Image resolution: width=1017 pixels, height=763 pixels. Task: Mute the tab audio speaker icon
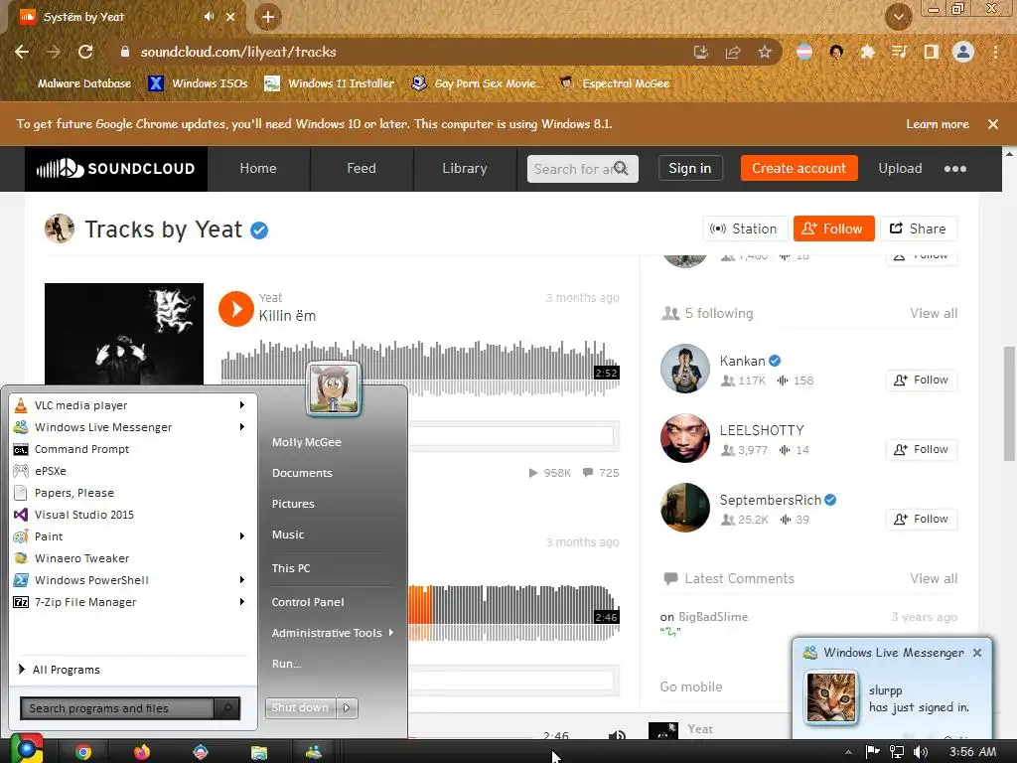[209, 17]
